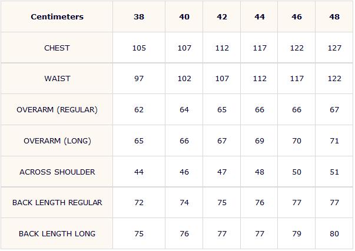This screenshot has width=355, height=251.
Task: Click the BACK LENGTH LONG row label
Action: point(57,233)
